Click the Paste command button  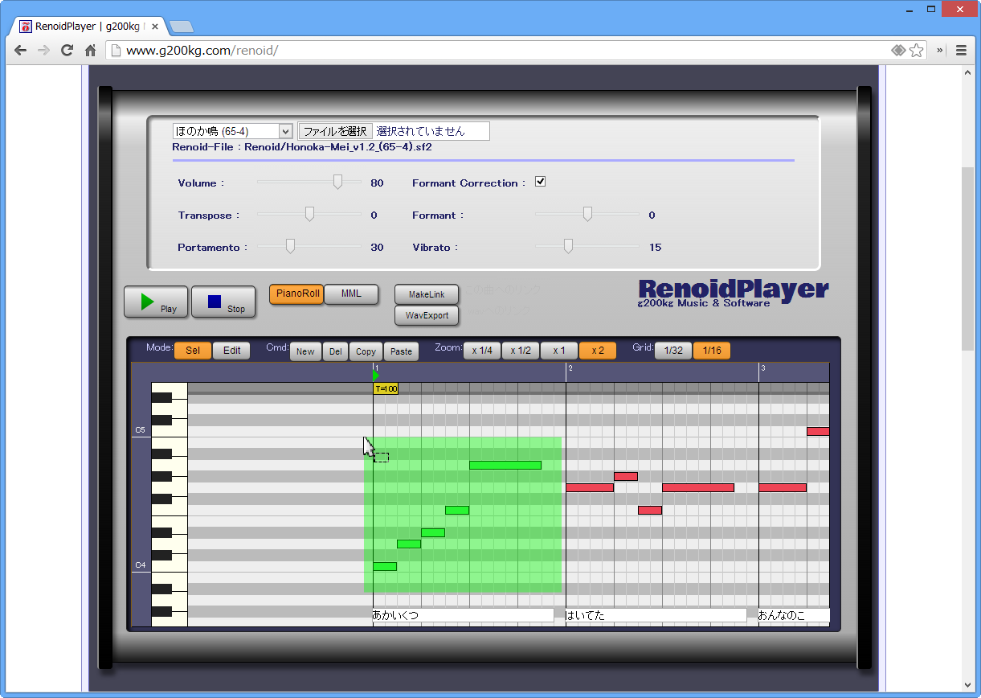(x=401, y=351)
